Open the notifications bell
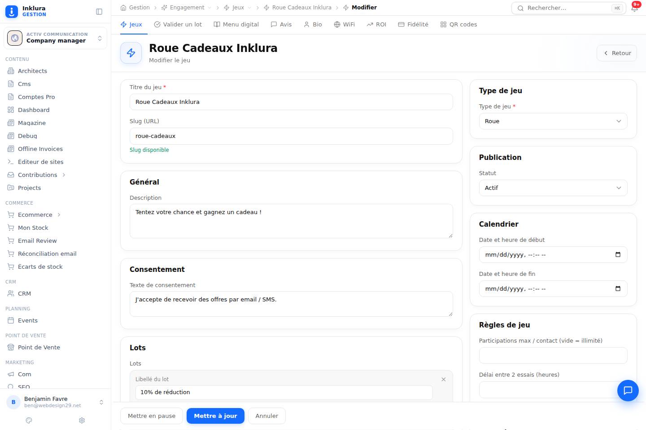This screenshot has width=646, height=430. [x=635, y=8]
